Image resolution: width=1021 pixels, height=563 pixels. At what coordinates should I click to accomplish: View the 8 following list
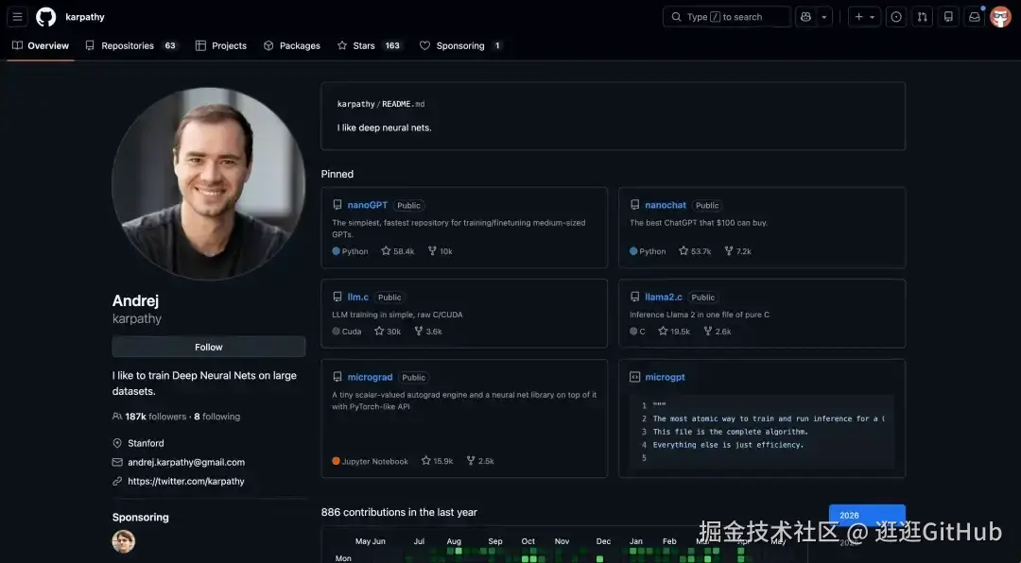click(216, 417)
